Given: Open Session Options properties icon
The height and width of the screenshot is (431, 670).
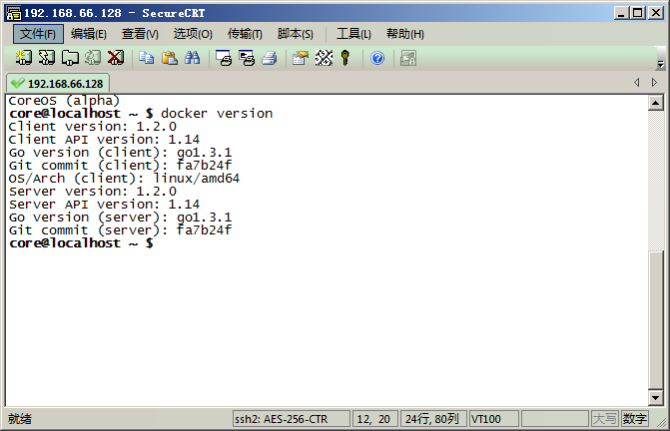Looking at the screenshot, I should point(300,58).
